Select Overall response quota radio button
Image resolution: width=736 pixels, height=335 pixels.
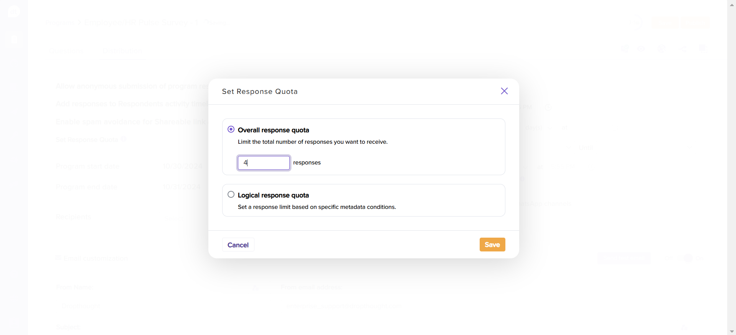[231, 130]
